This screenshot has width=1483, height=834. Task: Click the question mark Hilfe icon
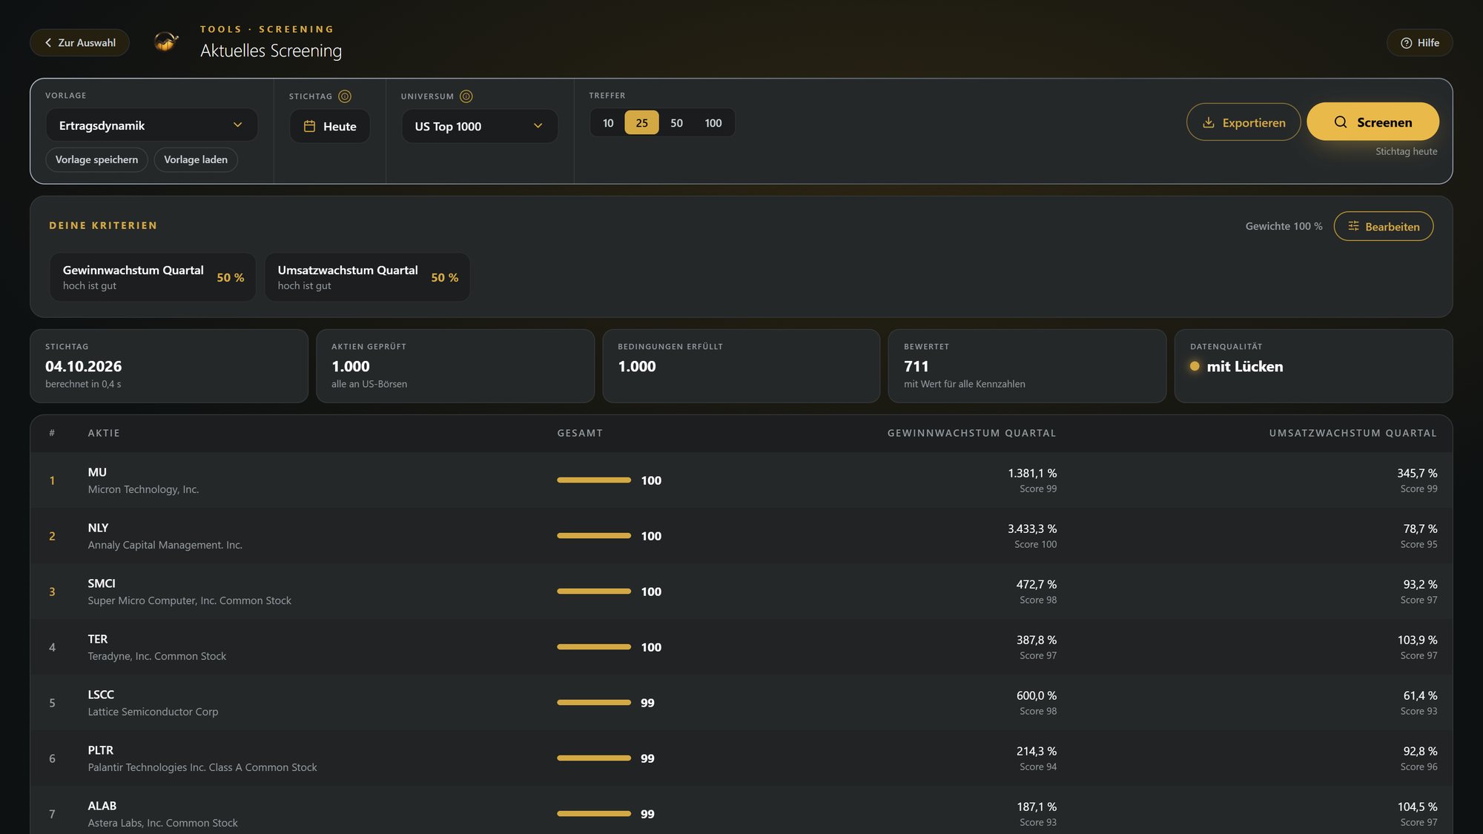point(1406,43)
